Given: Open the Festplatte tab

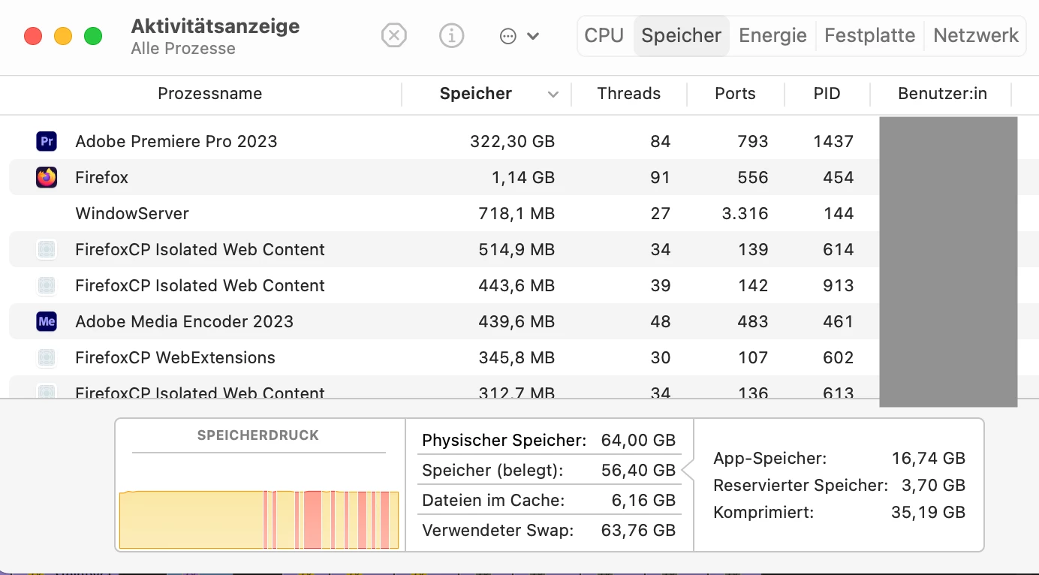Looking at the screenshot, I should pyautogui.click(x=869, y=35).
